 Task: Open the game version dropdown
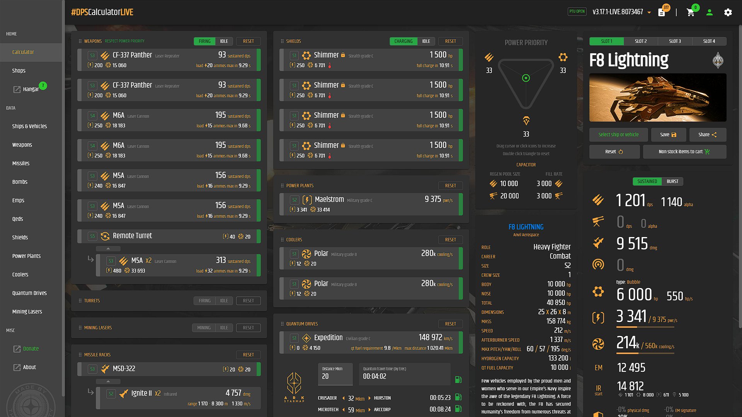[649, 12]
